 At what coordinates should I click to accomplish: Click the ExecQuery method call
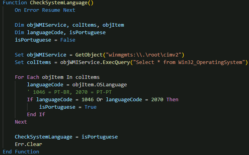[116, 62]
